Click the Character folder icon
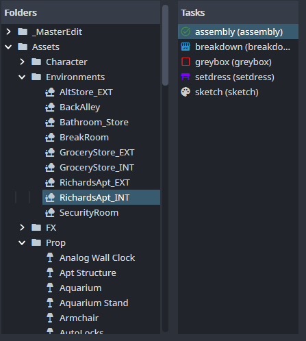The height and width of the screenshot is (341, 306). coord(36,62)
